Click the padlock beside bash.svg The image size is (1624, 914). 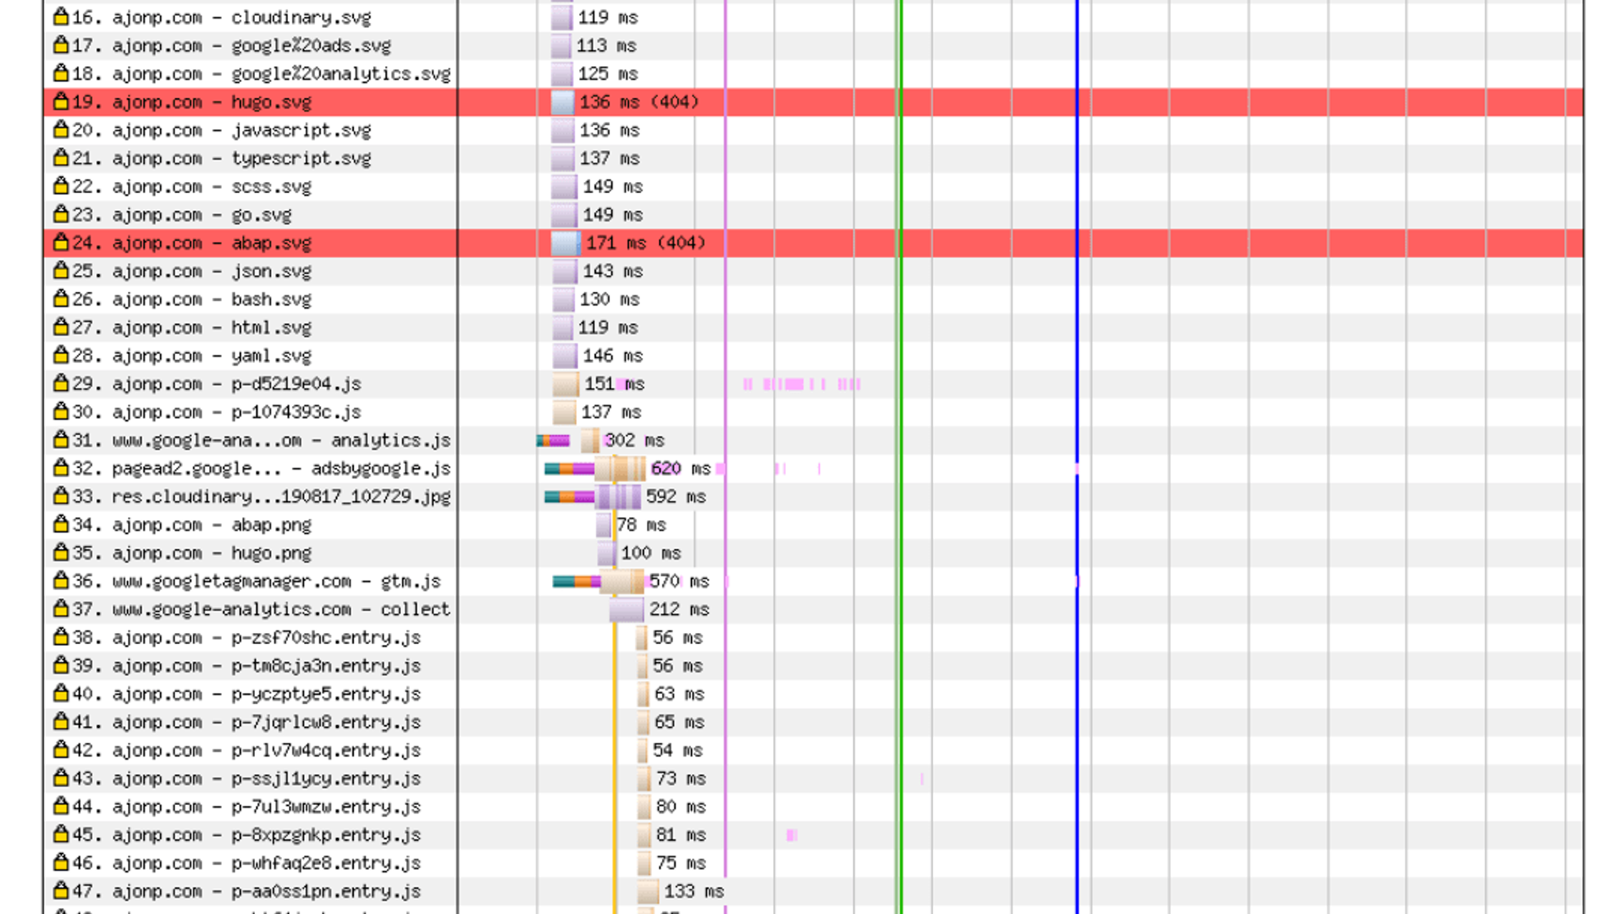coord(60,299)
